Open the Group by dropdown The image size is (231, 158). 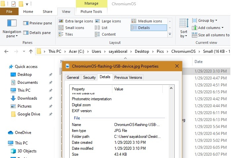pyautogui.click(x=205, y=20)
